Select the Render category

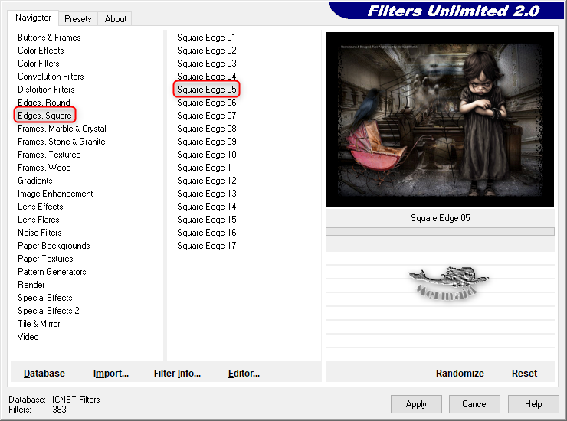coord(31,285)
